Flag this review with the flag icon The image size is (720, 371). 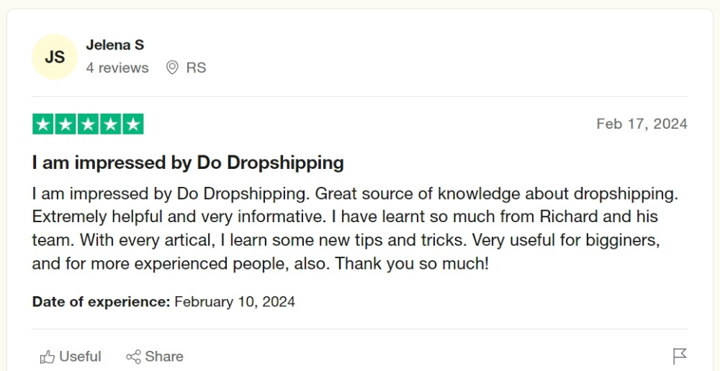click(680, 357)
